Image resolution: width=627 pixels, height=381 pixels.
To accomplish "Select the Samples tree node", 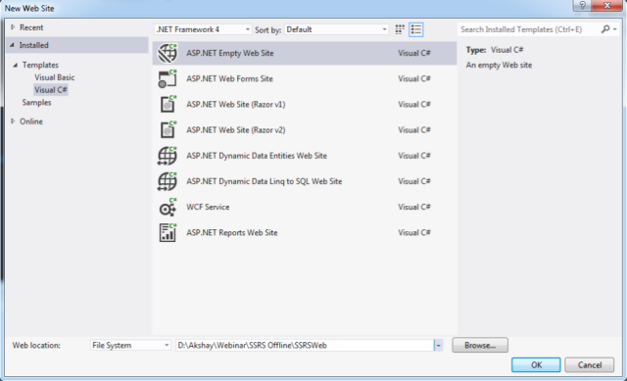I will point(37,102).
